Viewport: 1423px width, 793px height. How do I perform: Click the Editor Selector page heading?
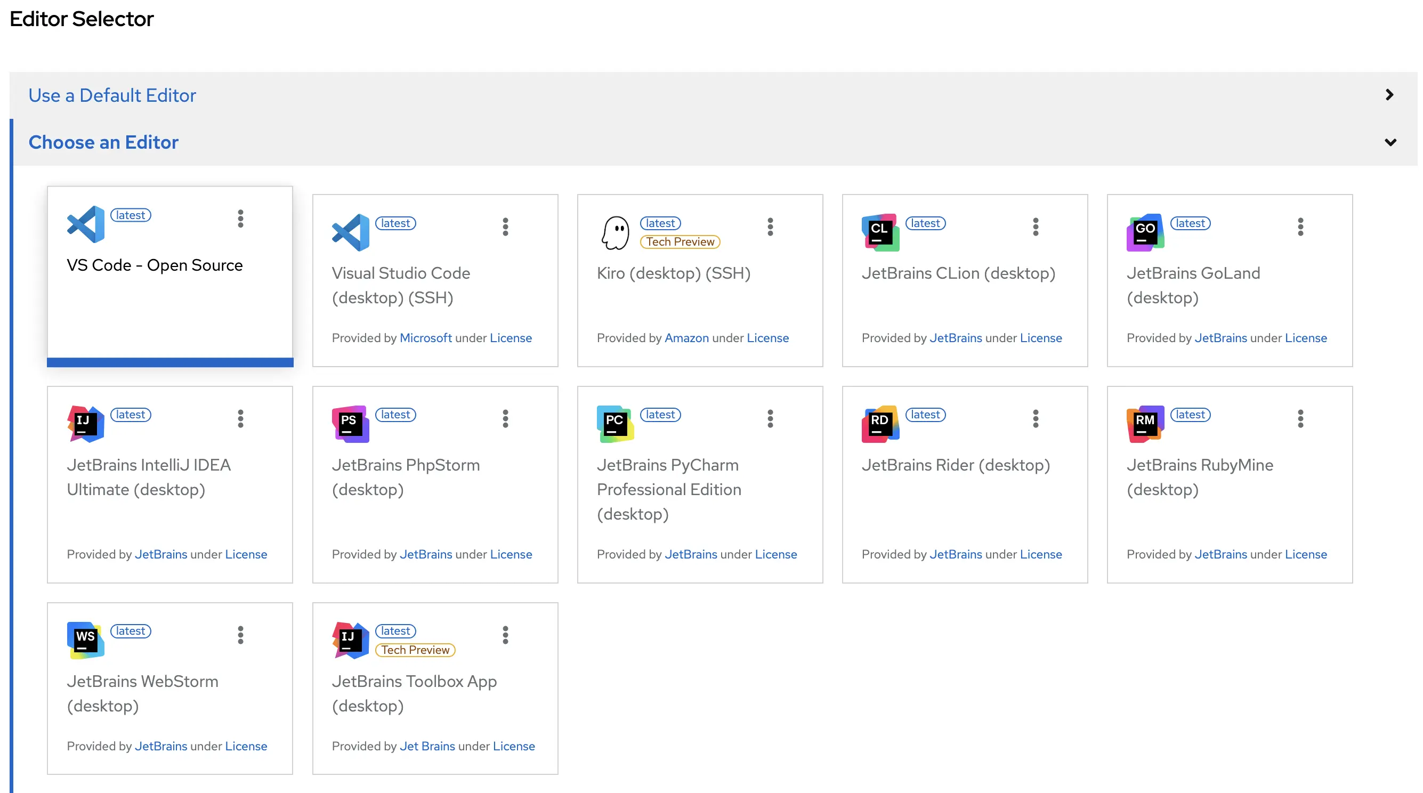click(82, 19)
